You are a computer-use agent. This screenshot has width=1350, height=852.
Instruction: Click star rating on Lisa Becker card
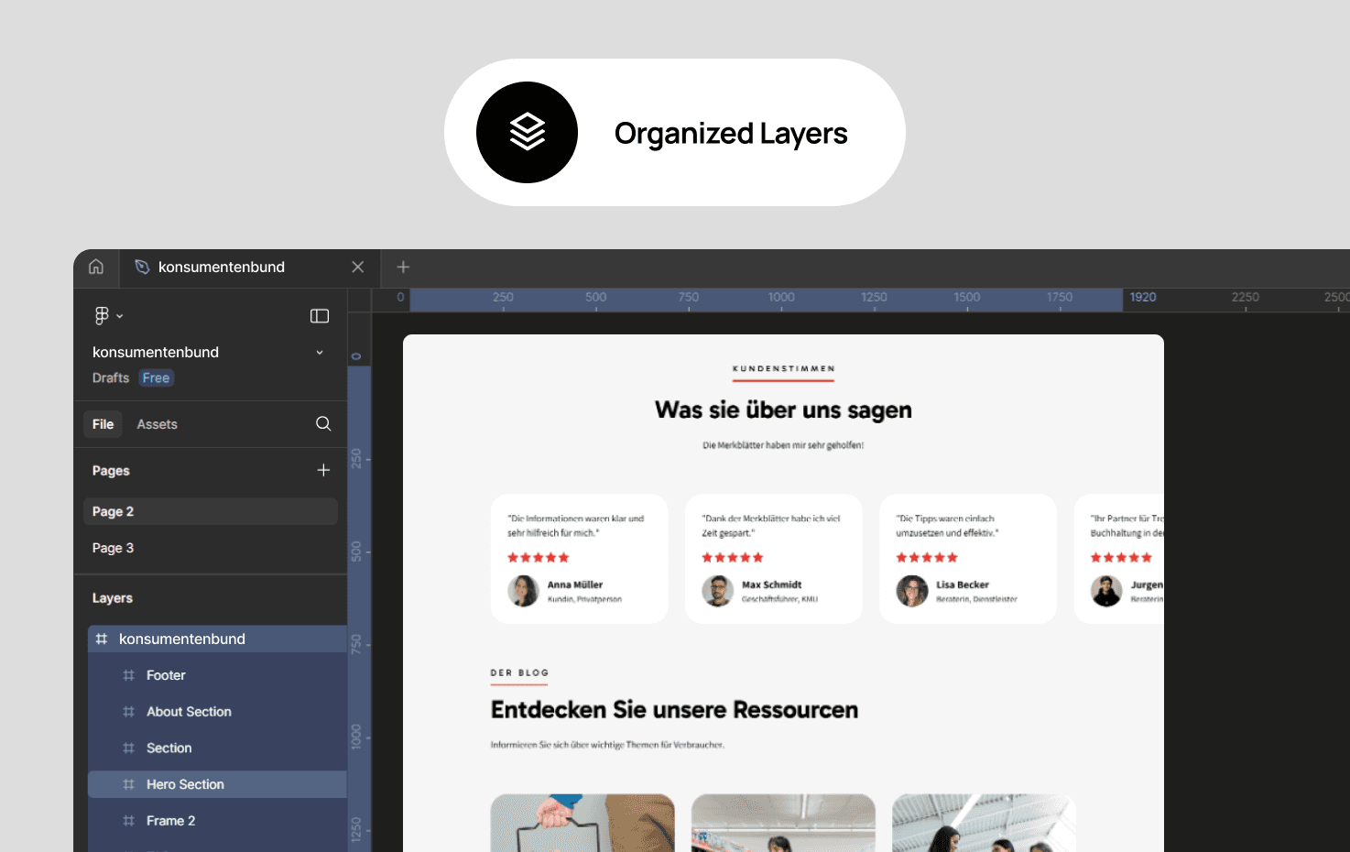tap(927, 558)
